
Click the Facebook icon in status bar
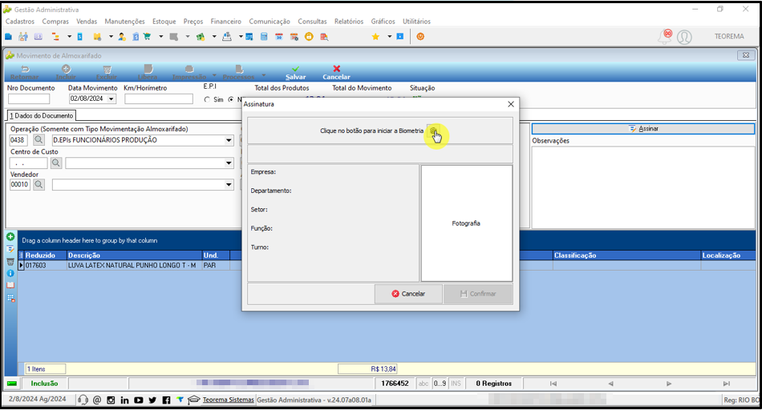click(166, 400)
